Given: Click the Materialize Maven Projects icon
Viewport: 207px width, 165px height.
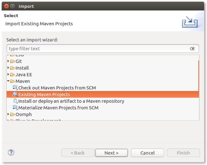Looking at the screenshot, I should pos(15,108).
